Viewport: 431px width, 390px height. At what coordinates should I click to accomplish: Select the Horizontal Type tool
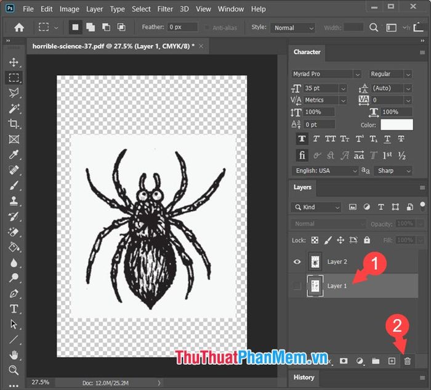[x=14, y=309]
